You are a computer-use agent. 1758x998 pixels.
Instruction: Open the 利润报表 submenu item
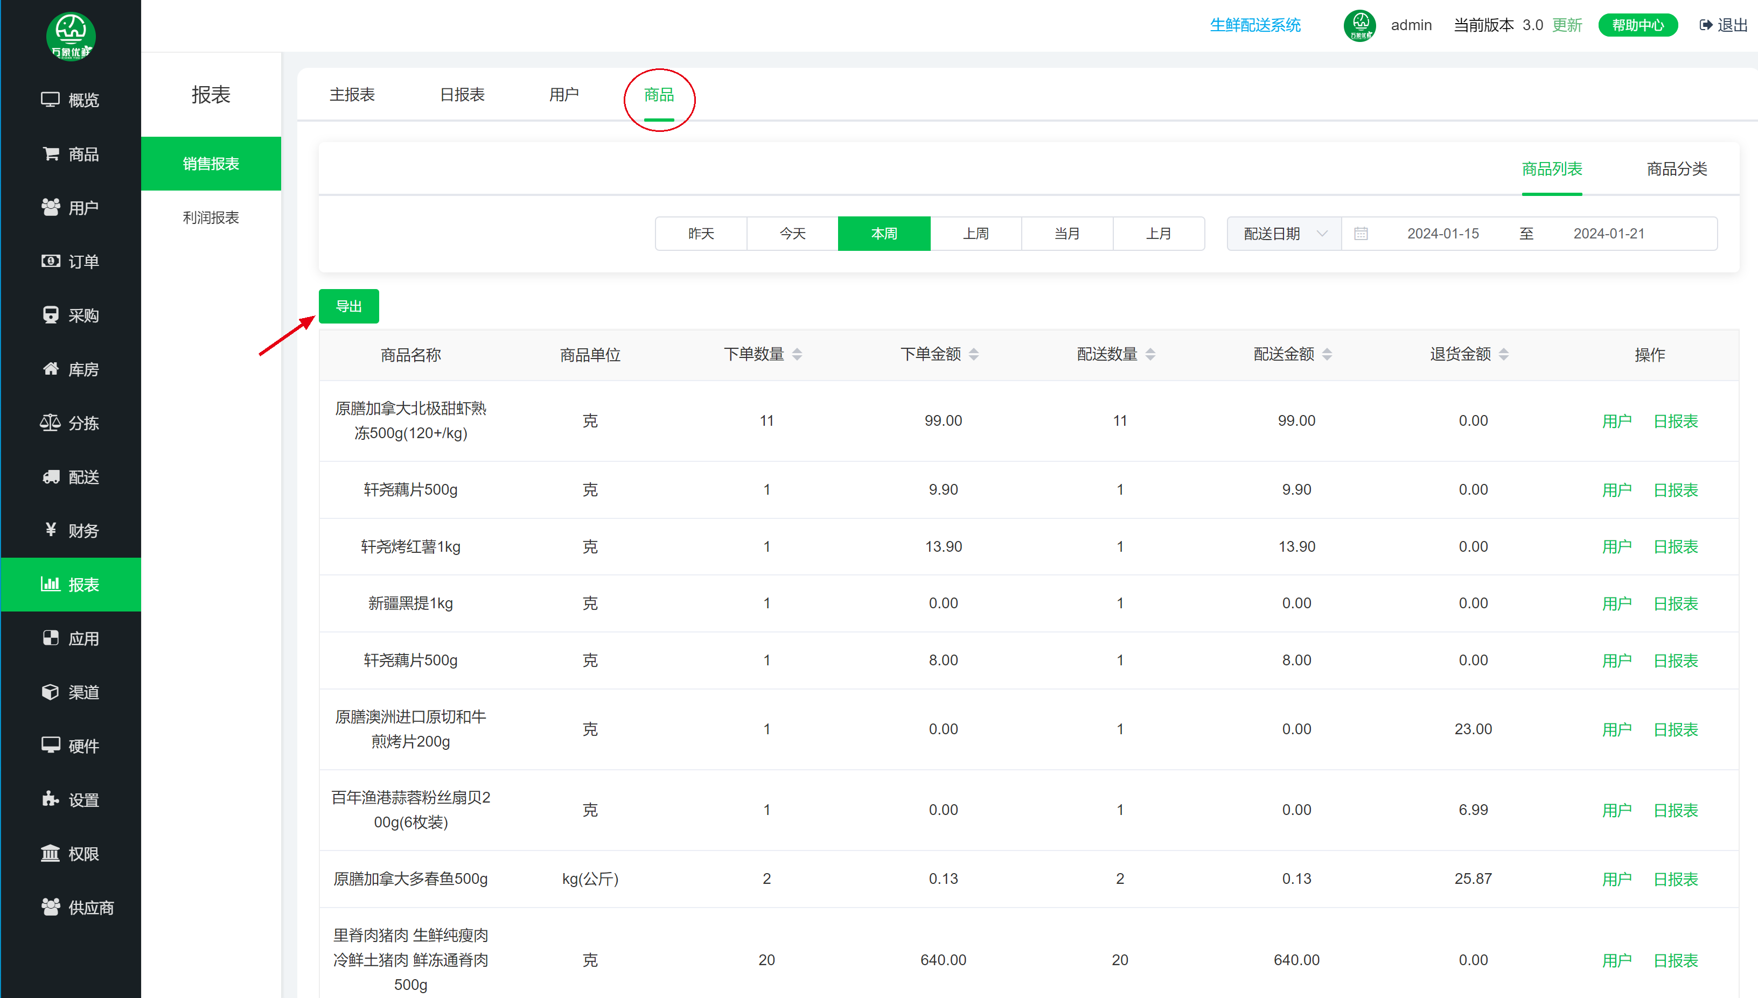(x=211, y=217)
